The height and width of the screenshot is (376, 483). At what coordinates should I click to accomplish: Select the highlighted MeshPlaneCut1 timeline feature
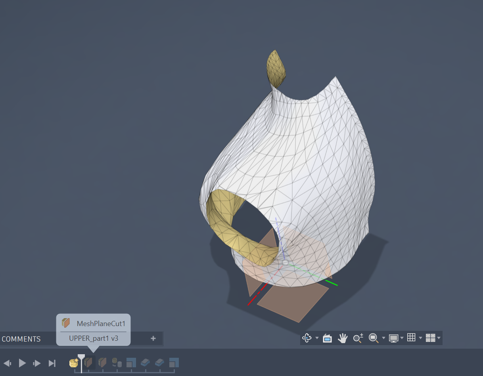[88, 363]
